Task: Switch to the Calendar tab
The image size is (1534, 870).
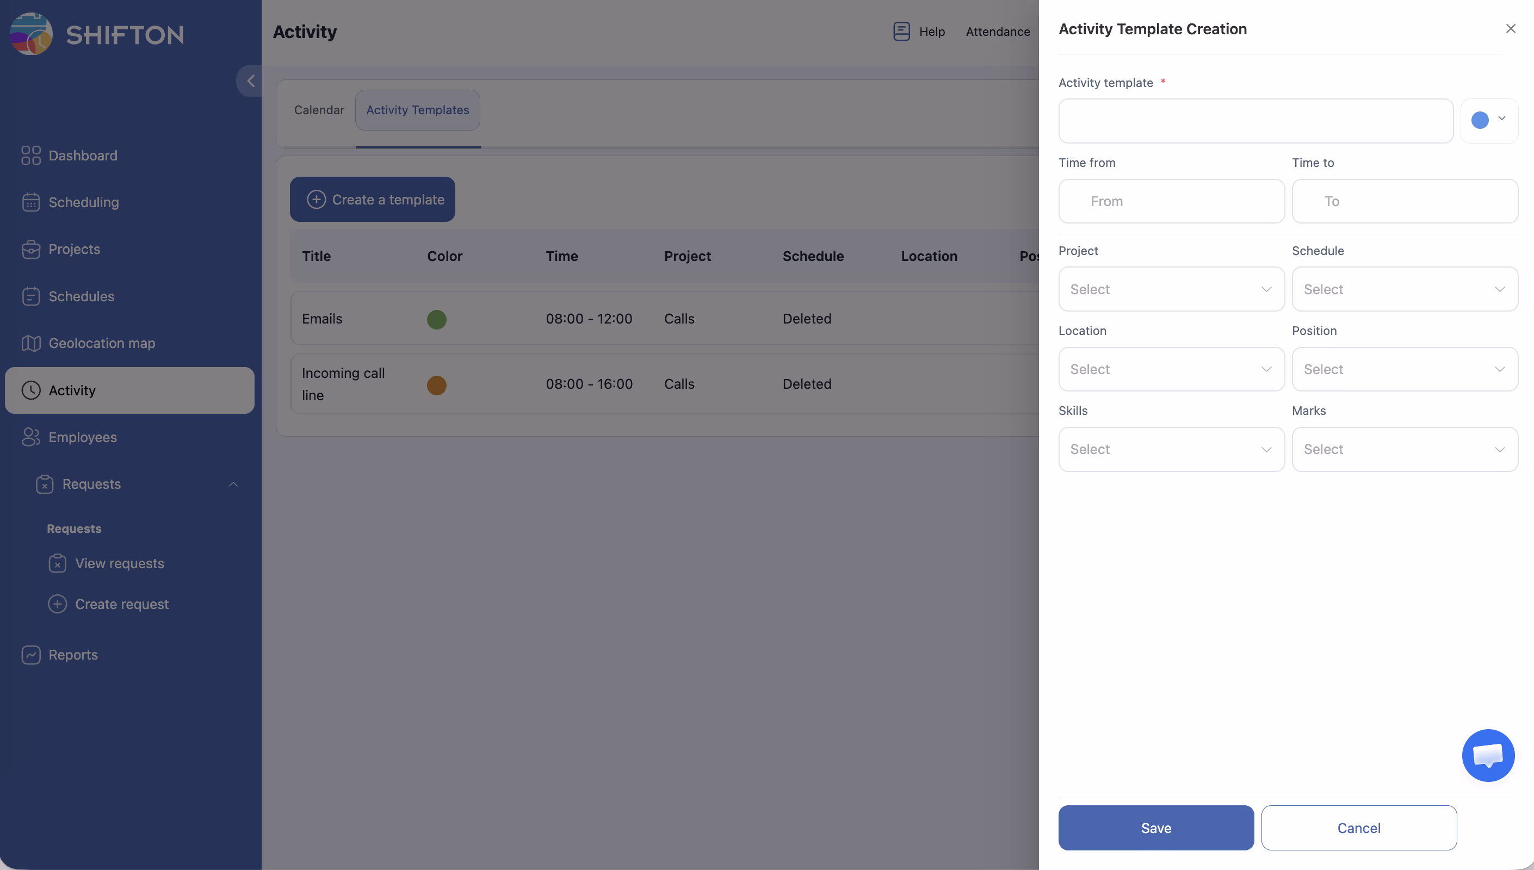Action: coord(319,110)
